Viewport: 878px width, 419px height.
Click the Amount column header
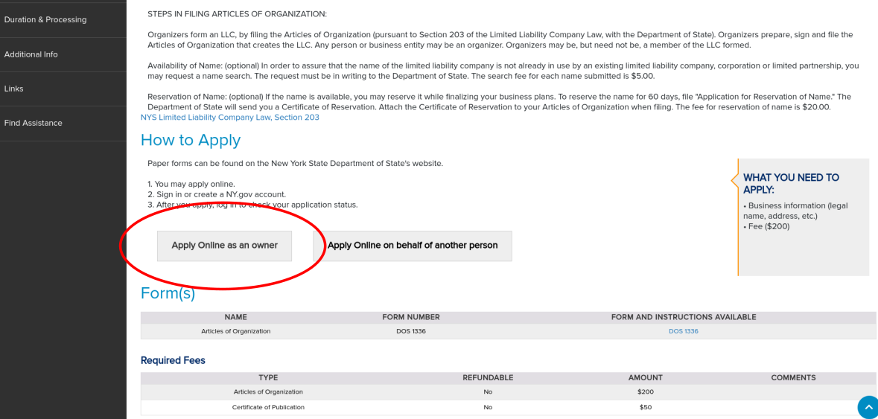645,377
